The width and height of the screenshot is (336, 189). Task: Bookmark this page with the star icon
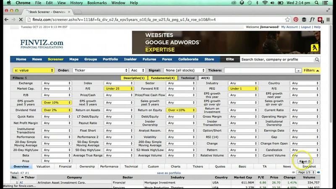287,19
